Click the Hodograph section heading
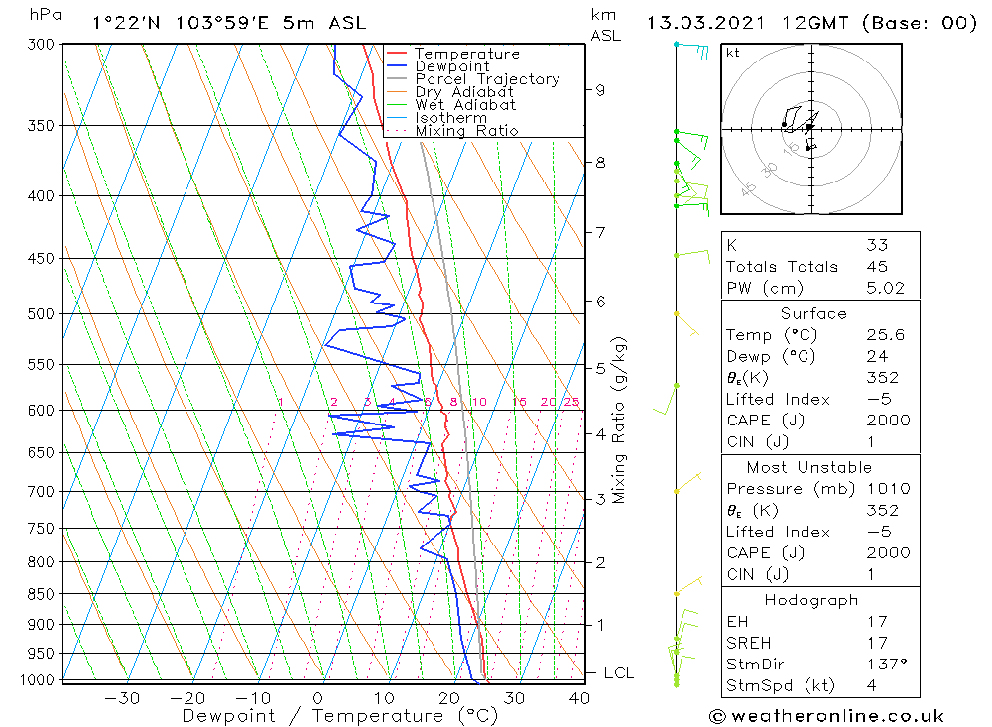 coord(811,600)
